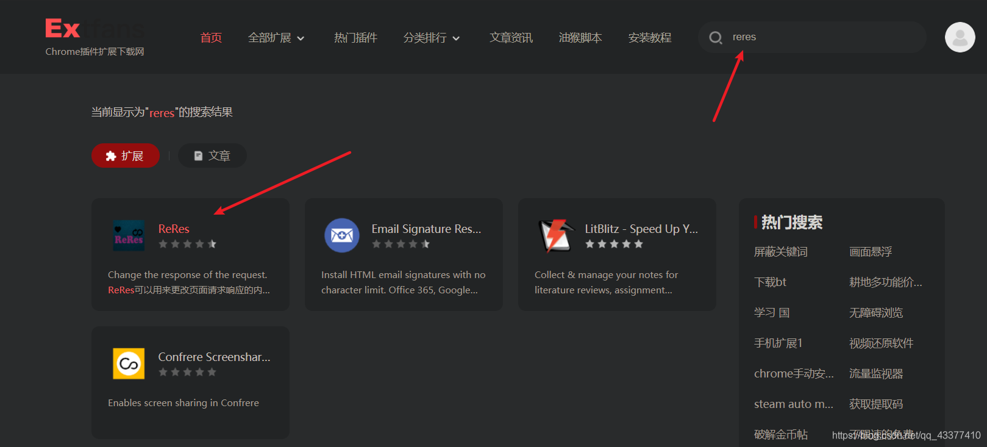
Task: Click hot search term 学习 国
Action: [772, 312]
